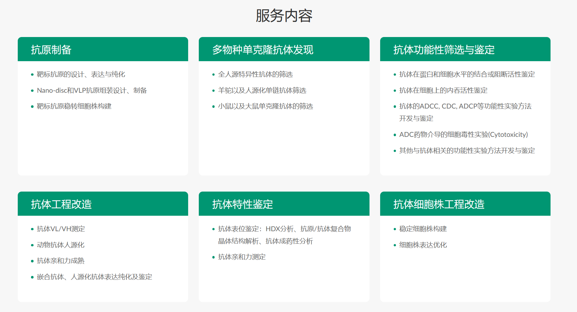
Task: Click the 服务内容 page heading
Action: 284,16
